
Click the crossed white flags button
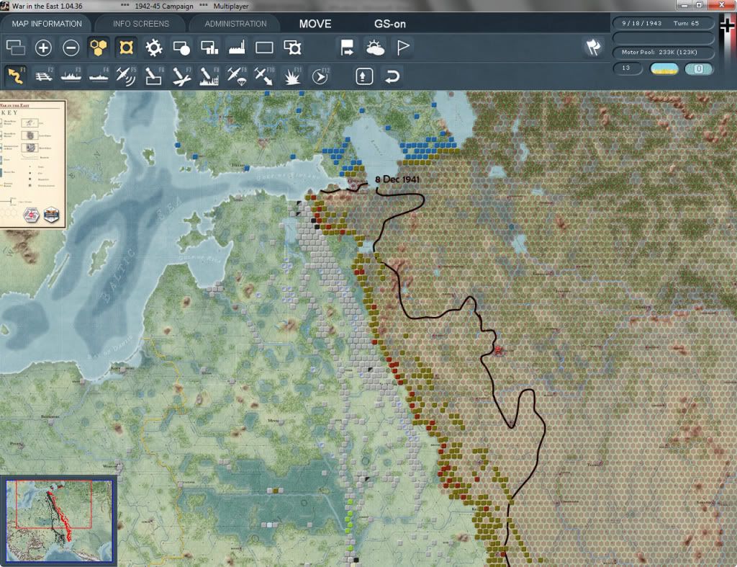click(594, 47)
